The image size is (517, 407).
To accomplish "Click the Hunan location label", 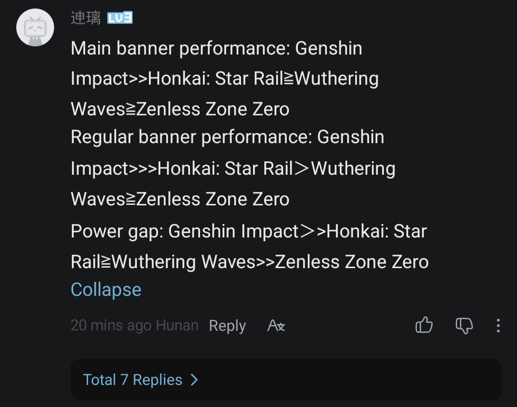I will pos(177,325).
